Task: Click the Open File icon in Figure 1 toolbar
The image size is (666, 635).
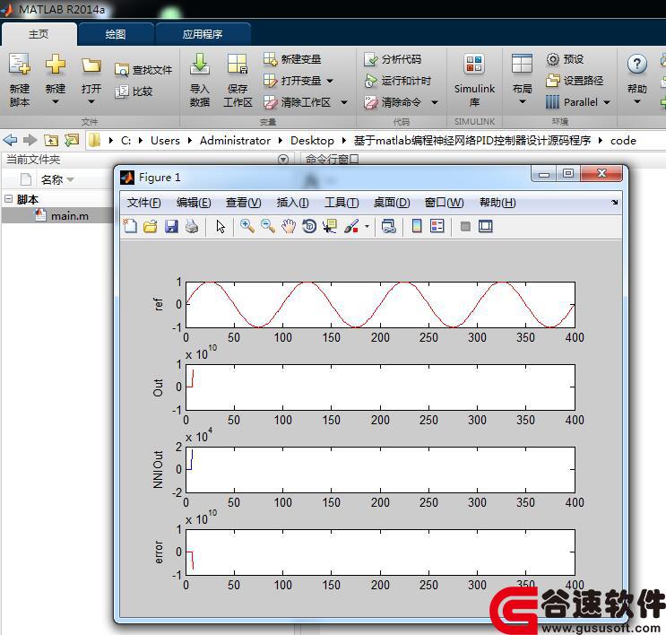Action: pyautogui.click(x=151, y=226)
